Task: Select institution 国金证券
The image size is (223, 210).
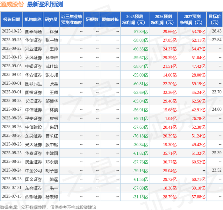Action: point(33,179)
